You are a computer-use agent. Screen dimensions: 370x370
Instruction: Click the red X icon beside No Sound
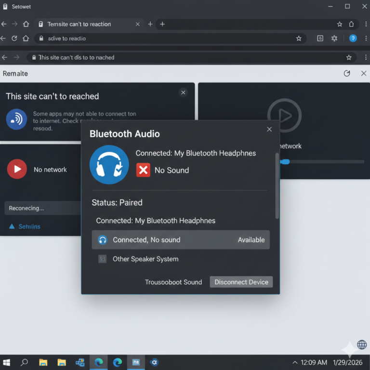pos(143,170)
